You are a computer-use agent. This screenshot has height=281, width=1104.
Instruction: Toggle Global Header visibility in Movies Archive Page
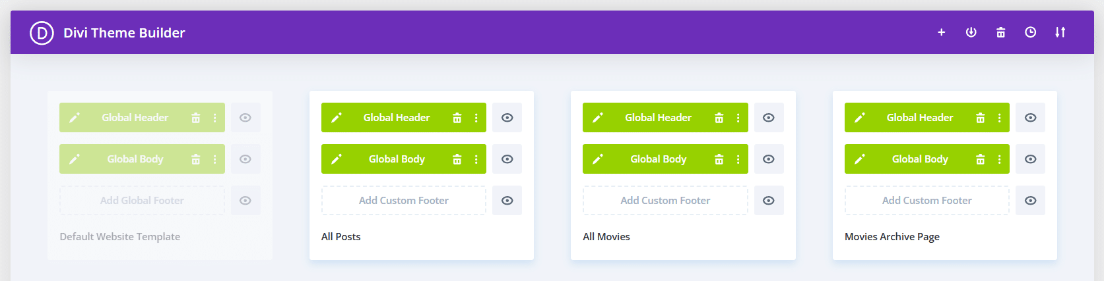1031,118
